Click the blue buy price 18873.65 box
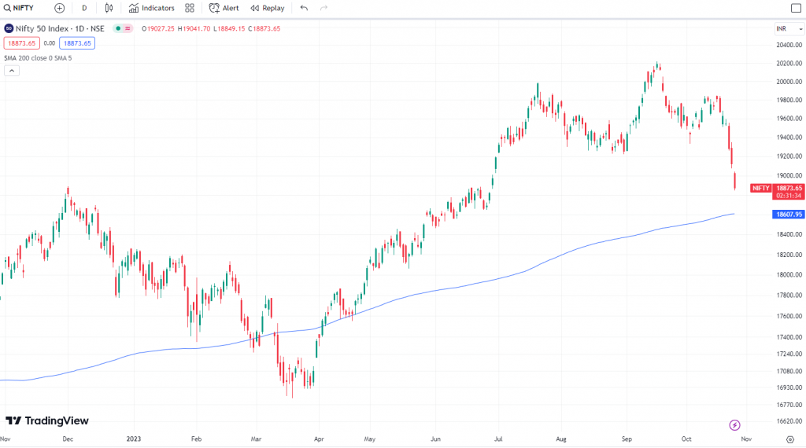806x448 pixels. (77, 43)
